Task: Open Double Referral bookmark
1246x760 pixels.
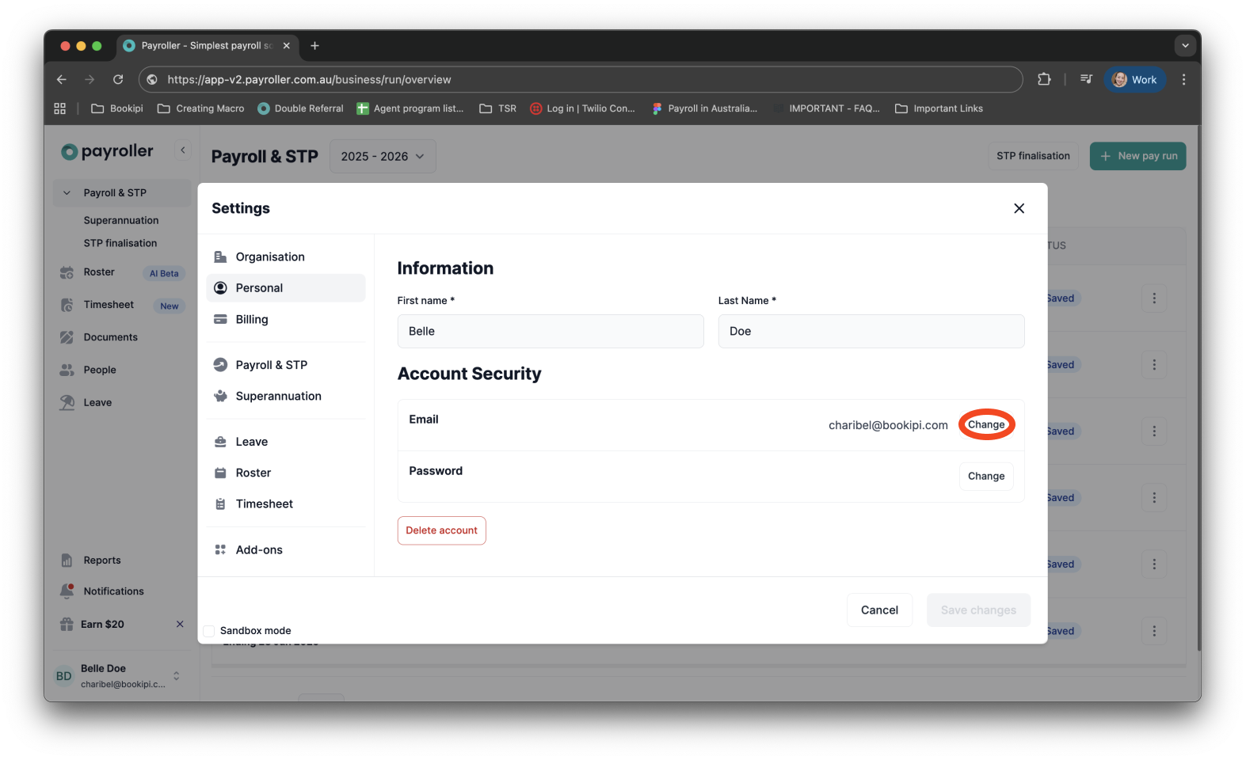Action: [300, 108]
